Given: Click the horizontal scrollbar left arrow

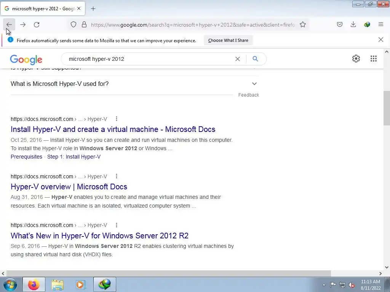Looking at the screenshot, I should coord(3,273).
